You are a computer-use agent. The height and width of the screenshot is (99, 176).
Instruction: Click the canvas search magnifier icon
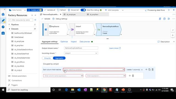[173, 30]
